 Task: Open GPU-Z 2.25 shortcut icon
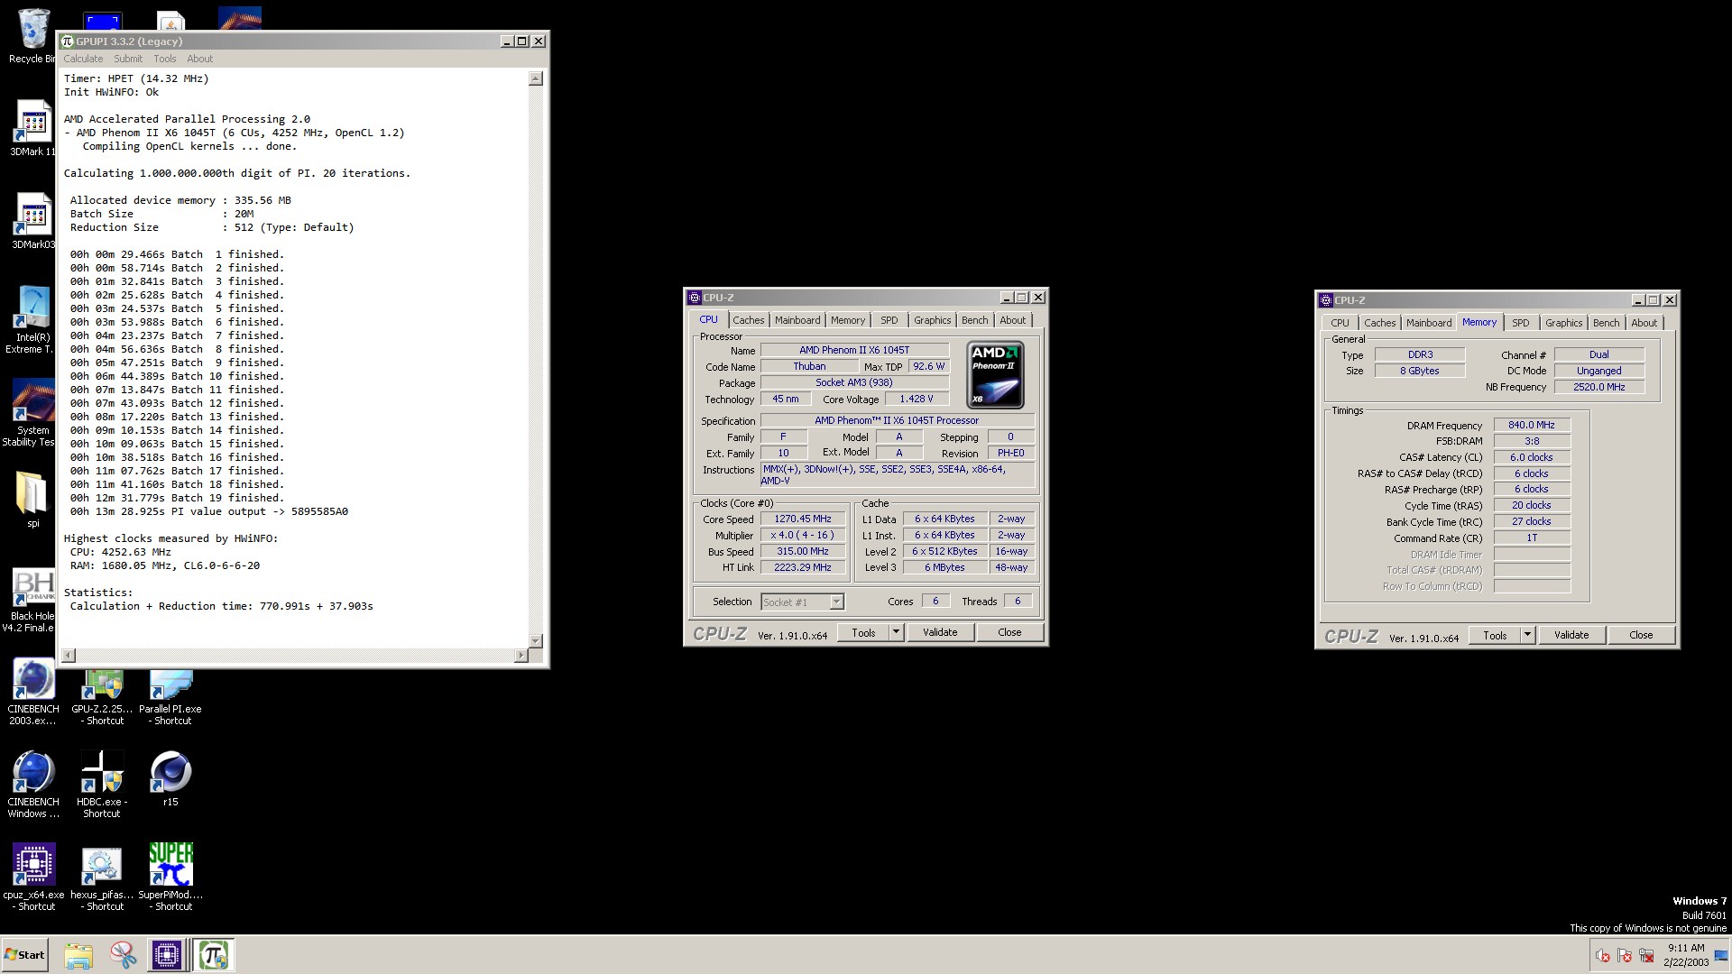(x=102, y=698)
